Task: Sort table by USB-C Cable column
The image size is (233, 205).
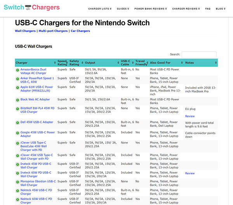Action: [x=127, y=63]
